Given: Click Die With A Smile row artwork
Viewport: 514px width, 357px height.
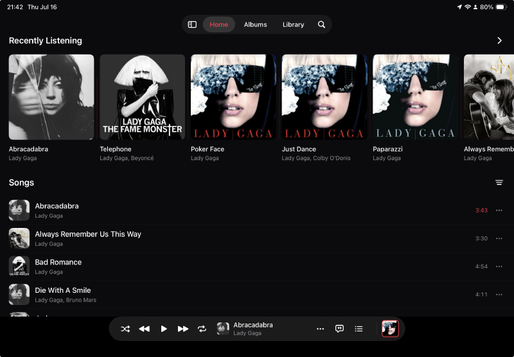Looking at the screenshot, I should coord(19,295).
